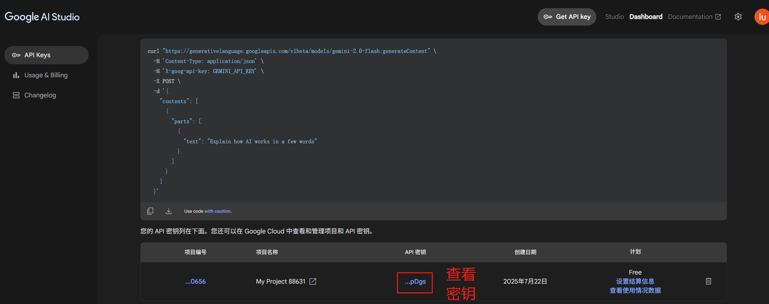The width and height of the screenshot is (769, 304).
Task: Click the 'Explain how AI works' text line
Action: coord(250,142)
